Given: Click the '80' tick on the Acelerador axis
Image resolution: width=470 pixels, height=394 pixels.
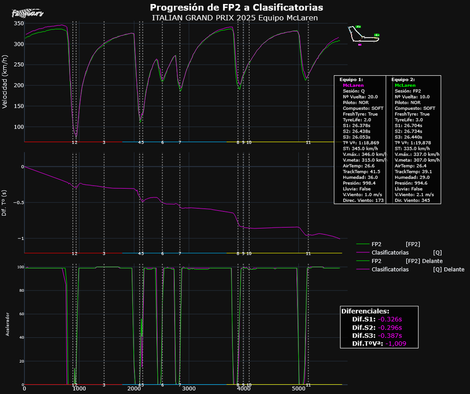Looking at the screenshot, I should coord(22,291).
